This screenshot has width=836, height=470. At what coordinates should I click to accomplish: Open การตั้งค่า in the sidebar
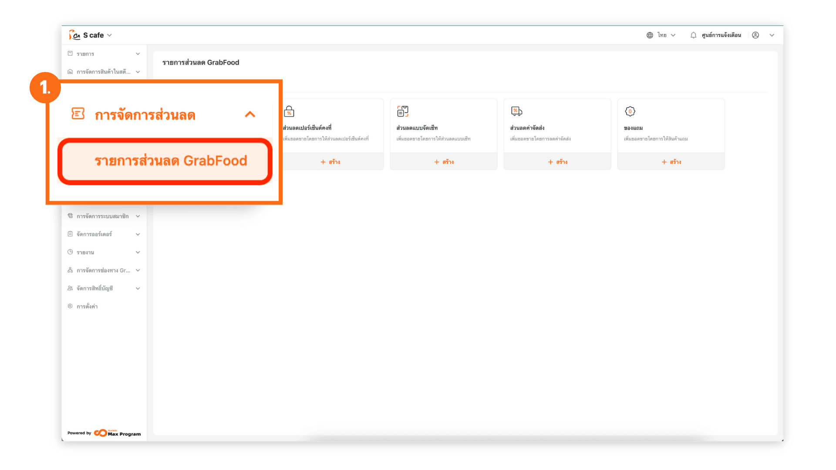[x=87, y=306]
